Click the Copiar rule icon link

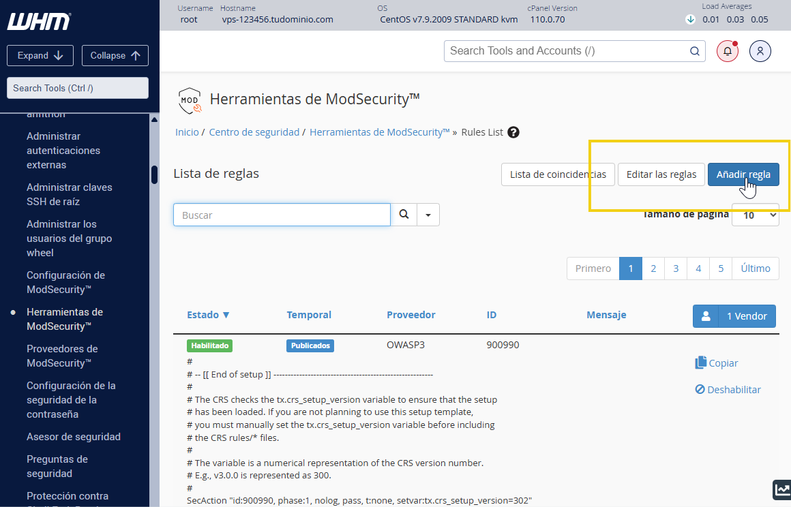(717, 363)
